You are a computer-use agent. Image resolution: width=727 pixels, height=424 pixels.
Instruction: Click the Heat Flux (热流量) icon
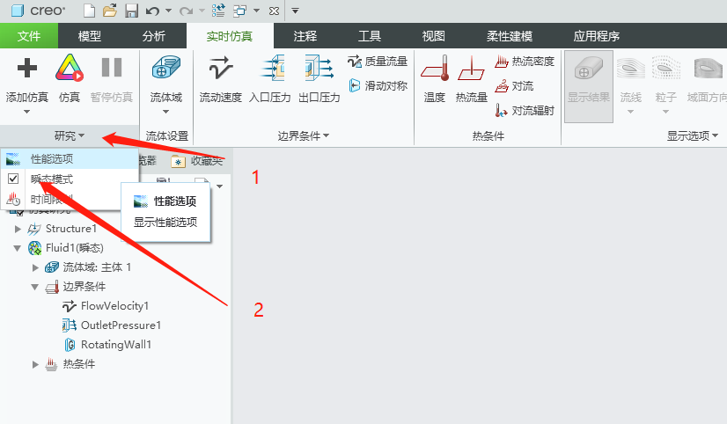click(x=471, y=69)
